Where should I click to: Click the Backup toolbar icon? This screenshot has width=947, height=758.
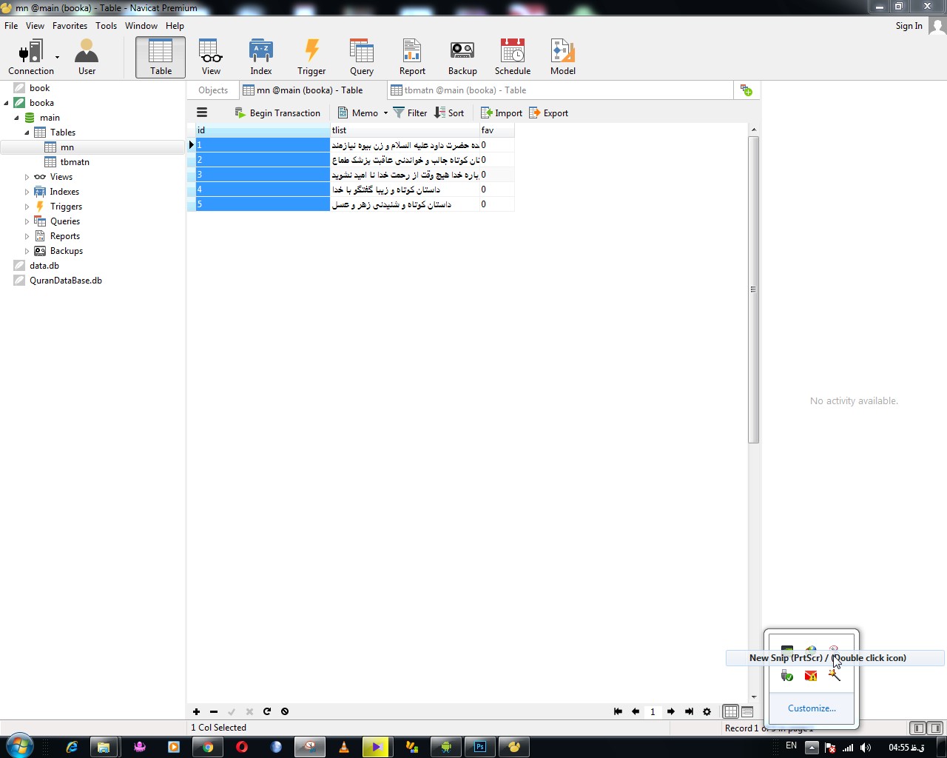click(462, 58)
